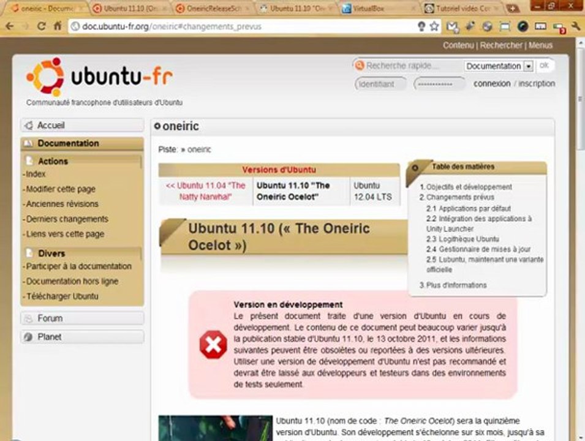This screenshot has height=441, width=585.
Task: Click the Ubuntu 11.10 The Oneiric Ocelot cell
Action: click(301, 191)
